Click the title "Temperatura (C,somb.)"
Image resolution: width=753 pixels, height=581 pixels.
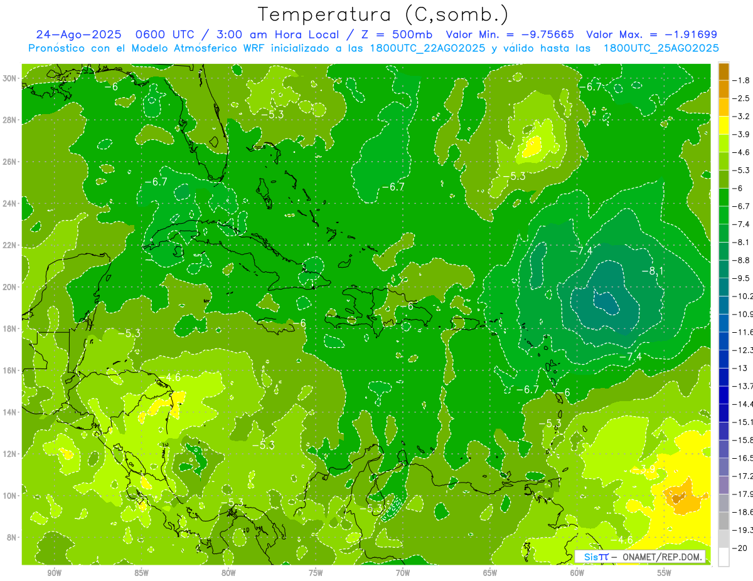[383, 14]
